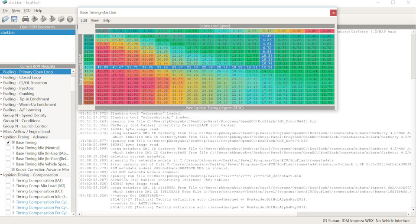The width and height of the screenshot is (416, 224).
Task: Select the 38.01 cell in the timing table
Action: click(x=103, y=44)
